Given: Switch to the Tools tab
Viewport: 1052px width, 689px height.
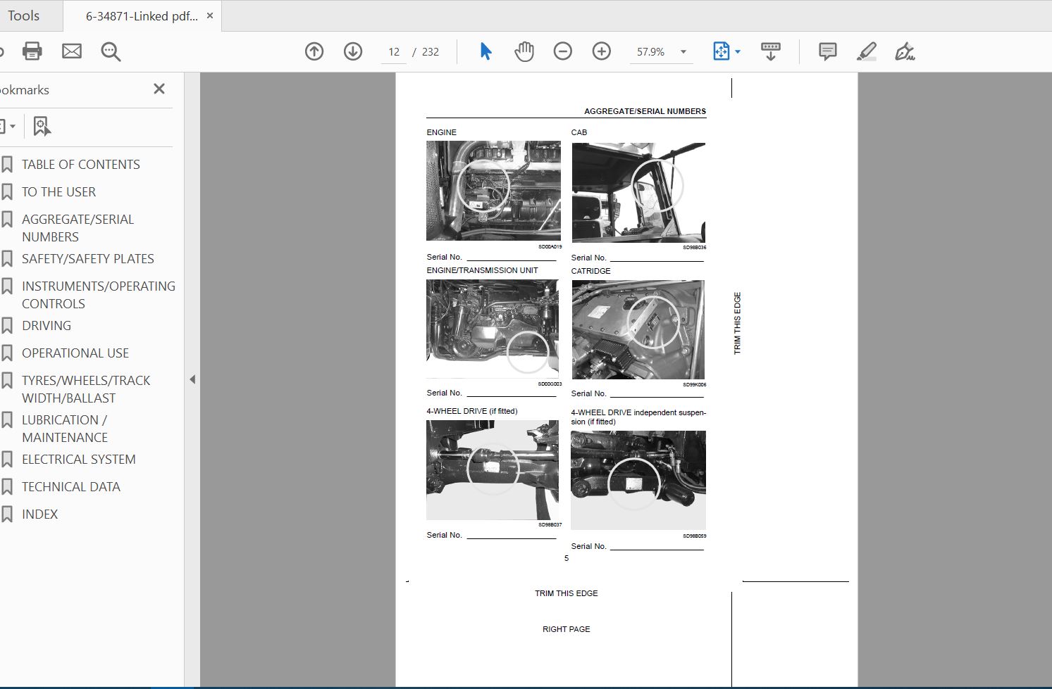Looking at the screenshot, I should [23, 15].
